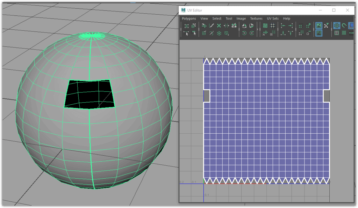This screenshot has height=208, width=358.
Task: Click the snowflake icon in UV toolbar
Action: pos(219,33)
